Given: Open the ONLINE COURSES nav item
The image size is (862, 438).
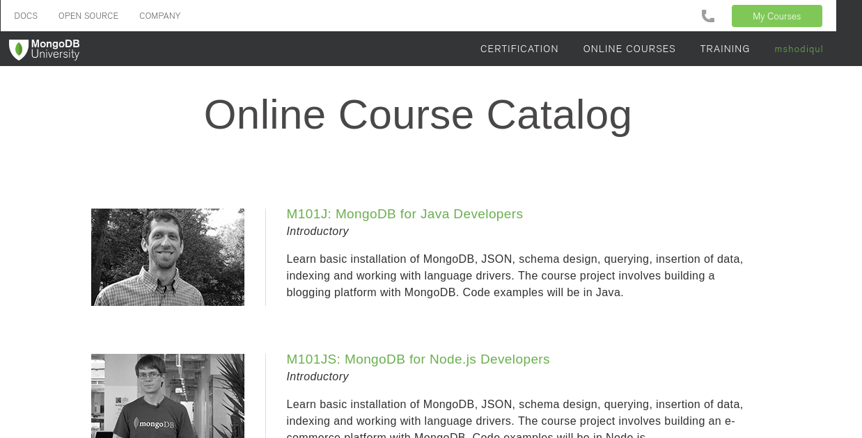Looking at the screenshot, I should 629,49.
